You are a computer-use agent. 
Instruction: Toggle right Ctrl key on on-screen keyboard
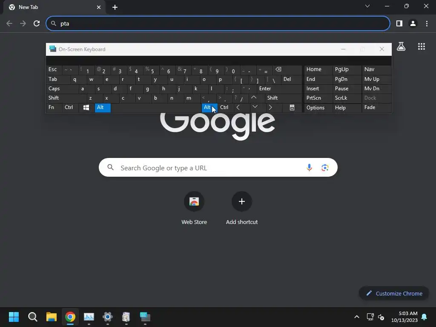pos(225,108)
